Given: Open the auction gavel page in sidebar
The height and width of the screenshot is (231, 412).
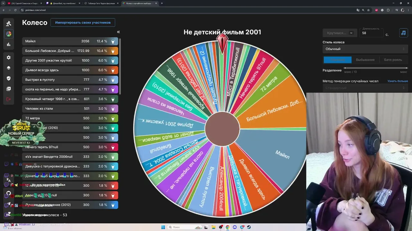Looking at the screenshot, I should coord(9,23).
